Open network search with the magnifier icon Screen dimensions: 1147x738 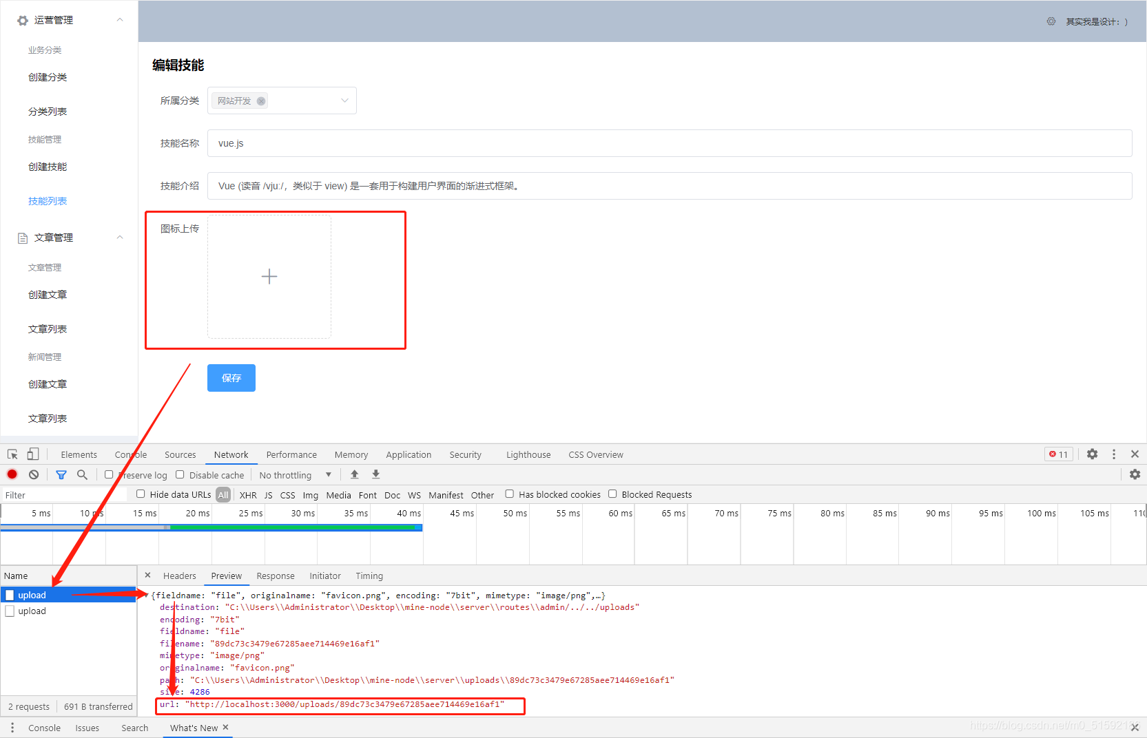tap(82, 474)
